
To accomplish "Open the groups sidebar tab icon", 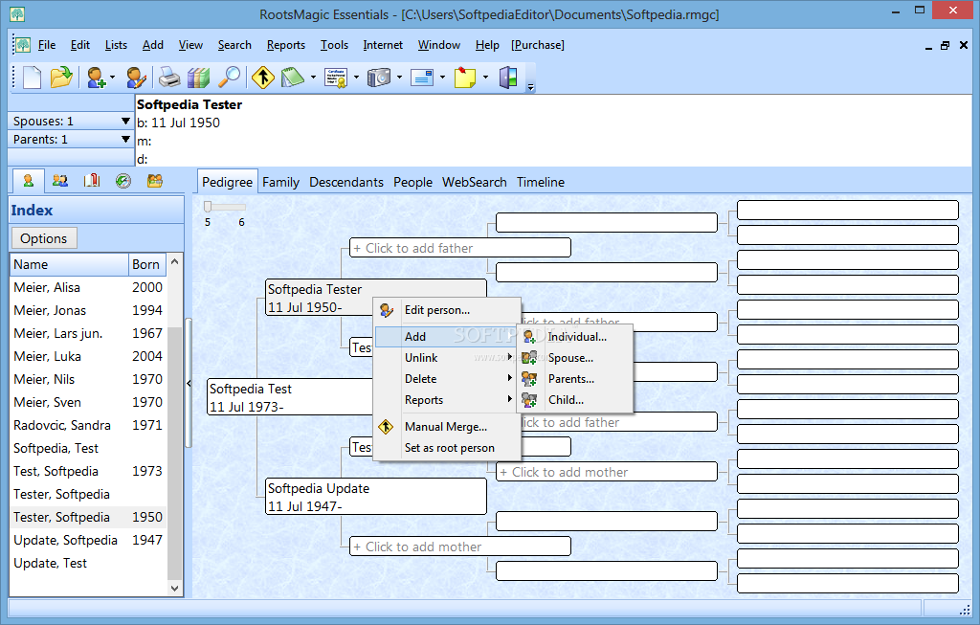I will point(155,181).
